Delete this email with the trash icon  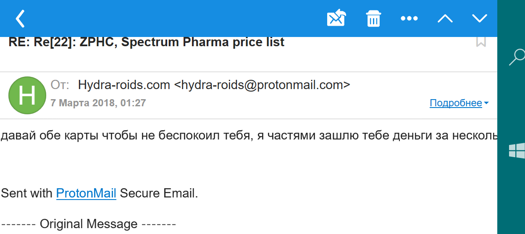click(x=373, y=18)
